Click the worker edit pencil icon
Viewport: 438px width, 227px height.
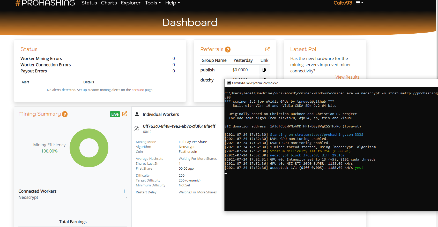coord(136,129)
